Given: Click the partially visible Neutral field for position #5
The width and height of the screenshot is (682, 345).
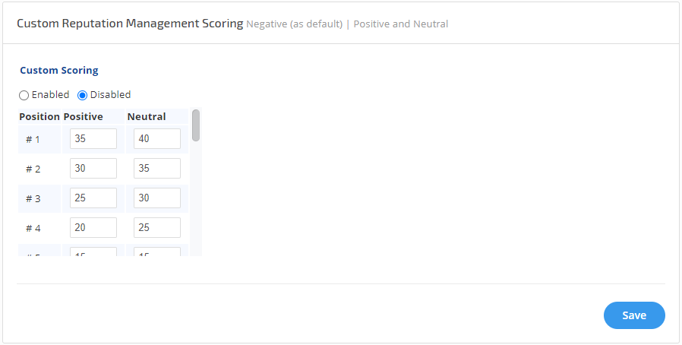Looking at the screenshot, I should coord(157,252).
